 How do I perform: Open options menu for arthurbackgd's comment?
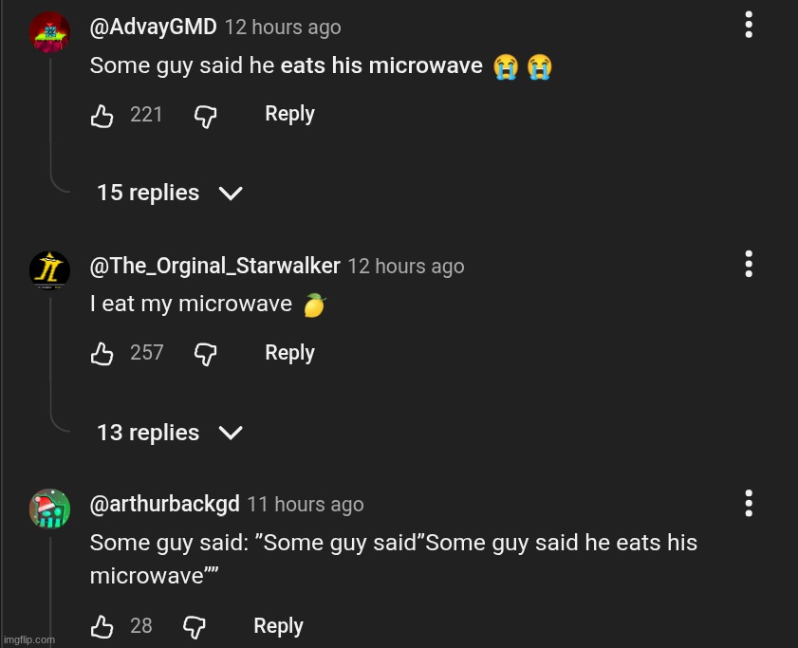749,504
